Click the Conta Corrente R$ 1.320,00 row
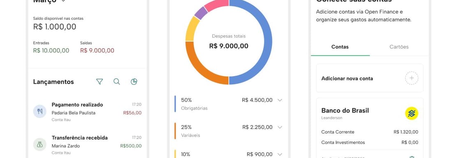The width and height of the screenshot is (457, 158). pyautogui.click(x=369, y=132)
